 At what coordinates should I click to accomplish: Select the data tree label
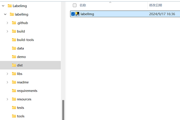click(20, 48)
